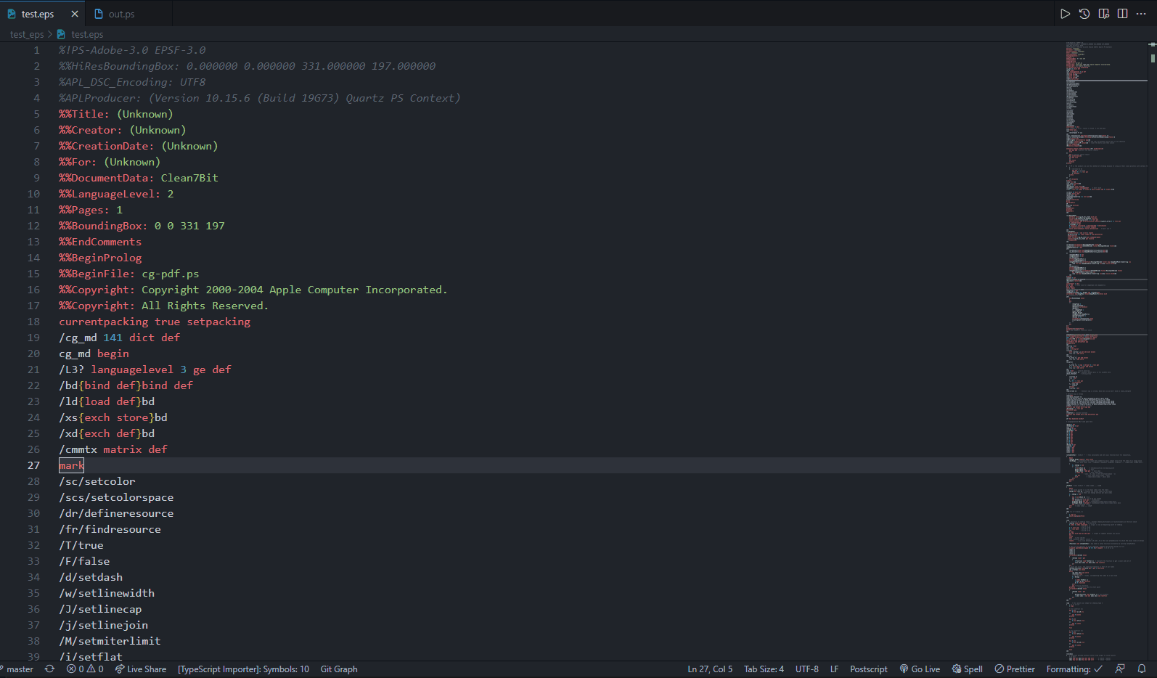Toggle Formatting checkmark in status bar
The height and width of the screenshot is (678, 1157).
1074,669
